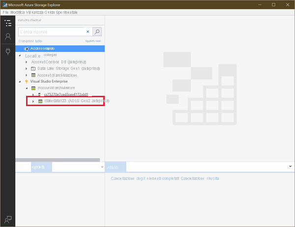Collapse the Visual Studio Enterprise subscription
The width and height of the screenshot is (295, 227).
20,82
